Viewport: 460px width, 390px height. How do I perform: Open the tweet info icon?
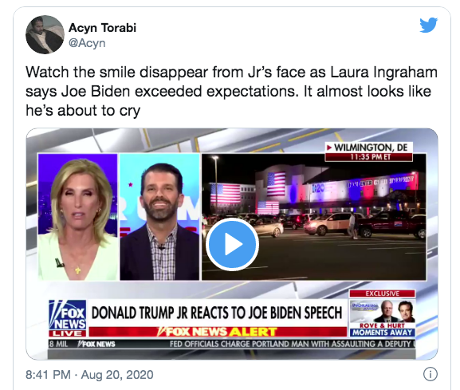(431, 374)
